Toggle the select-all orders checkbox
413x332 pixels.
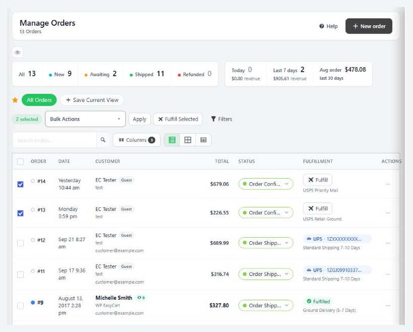point(20,161)
